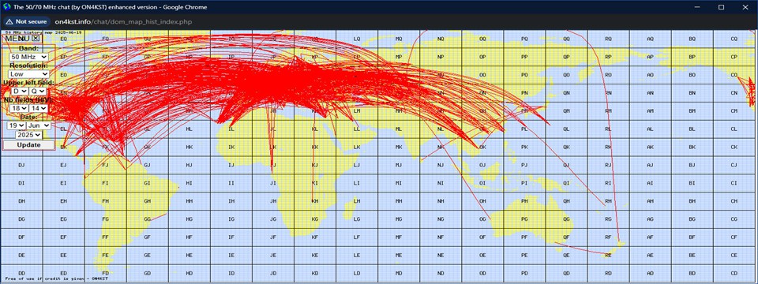Open the Band dropdown showing 50 MHz
Image resolution: width=758 pixels, height=284 pixels.
pos(28,57)
